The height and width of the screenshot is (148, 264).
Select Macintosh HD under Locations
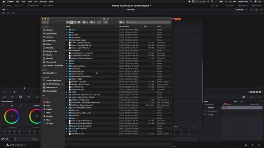point(52,88)
